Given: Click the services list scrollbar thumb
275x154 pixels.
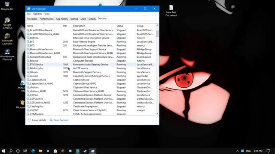Looking at the screenshot, I should (x=157, y=34).
